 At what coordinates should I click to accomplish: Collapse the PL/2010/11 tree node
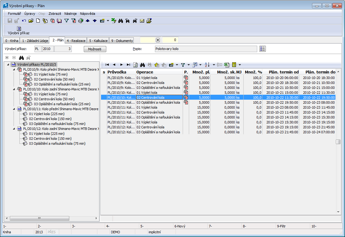[x=14, y=109]
